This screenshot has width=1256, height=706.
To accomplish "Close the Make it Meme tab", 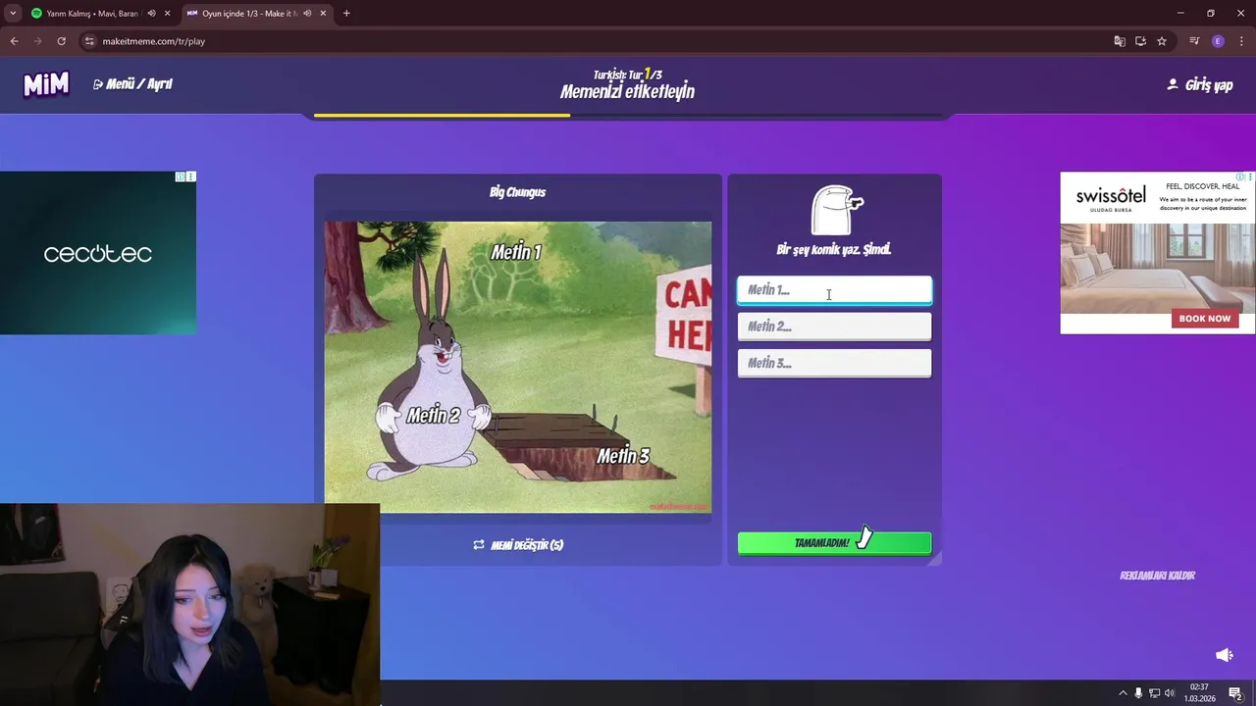I will click(x=323, y=14).
